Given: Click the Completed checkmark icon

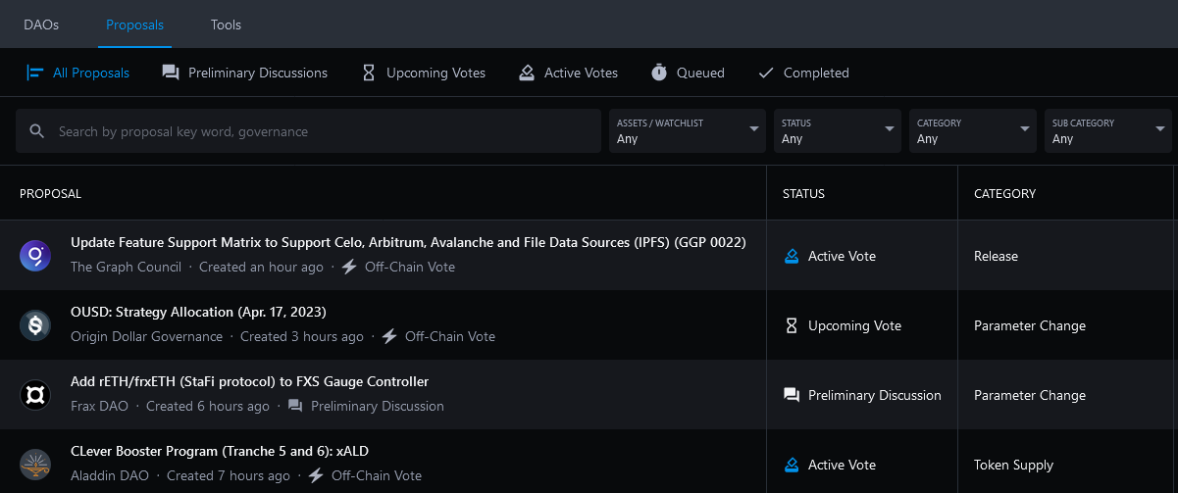Looking at the screenshot, I should click(x=766, y=73).
